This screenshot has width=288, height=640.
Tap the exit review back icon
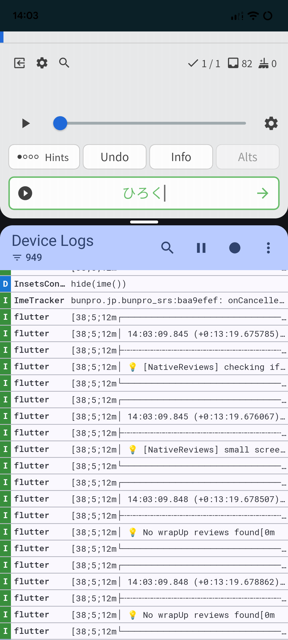pos(19,63)
